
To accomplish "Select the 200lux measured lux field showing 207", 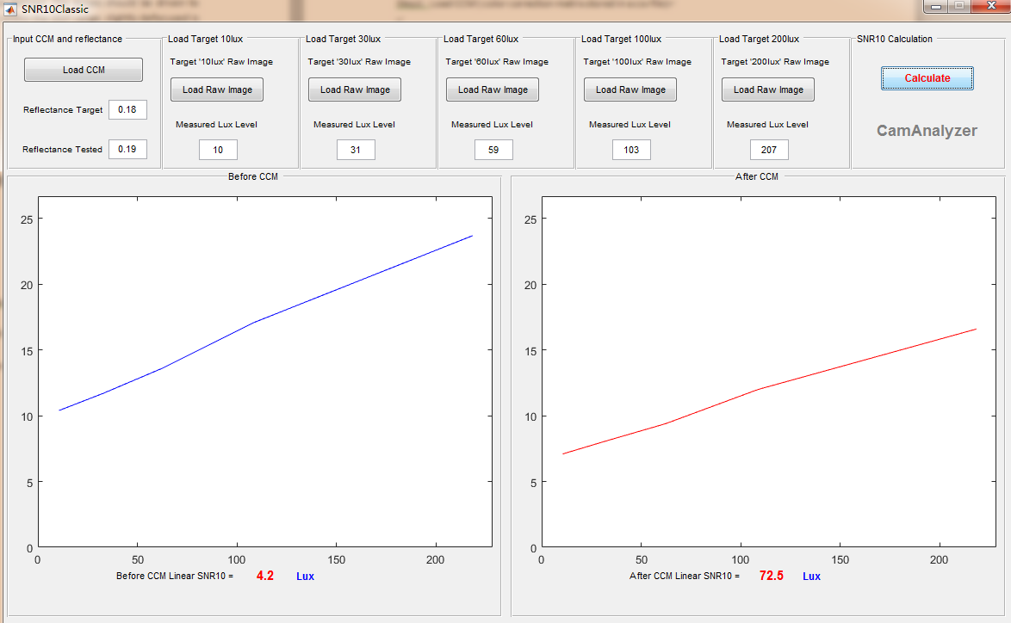I will 769,150.
